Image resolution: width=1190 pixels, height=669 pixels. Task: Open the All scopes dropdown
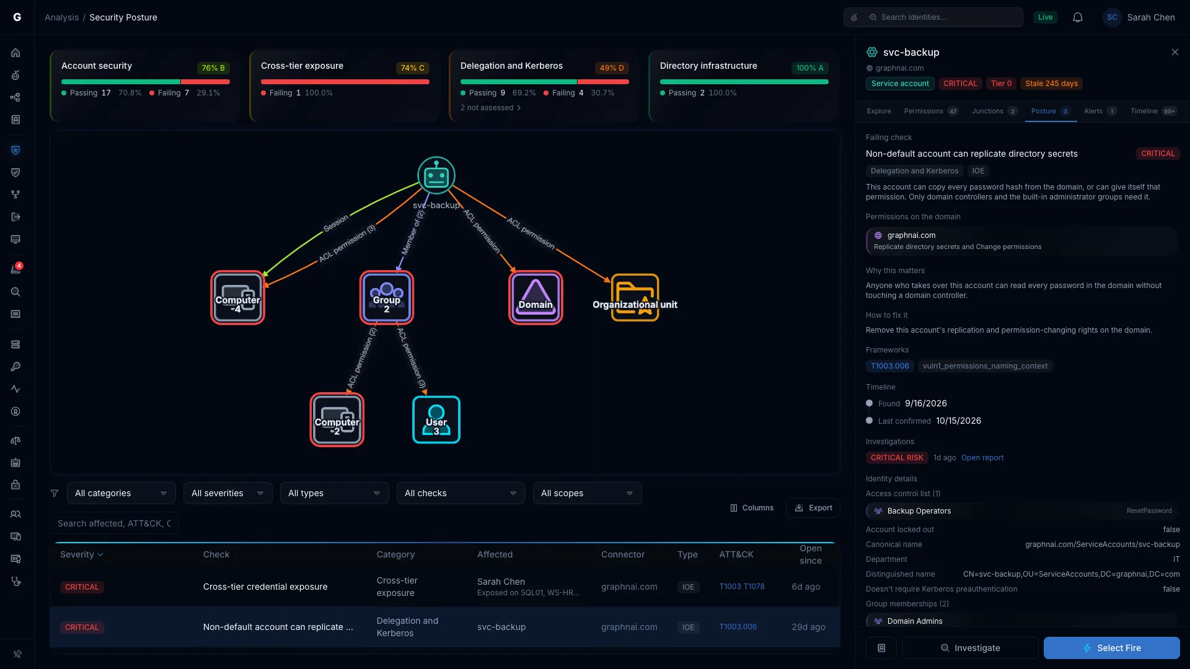(588, 493)
